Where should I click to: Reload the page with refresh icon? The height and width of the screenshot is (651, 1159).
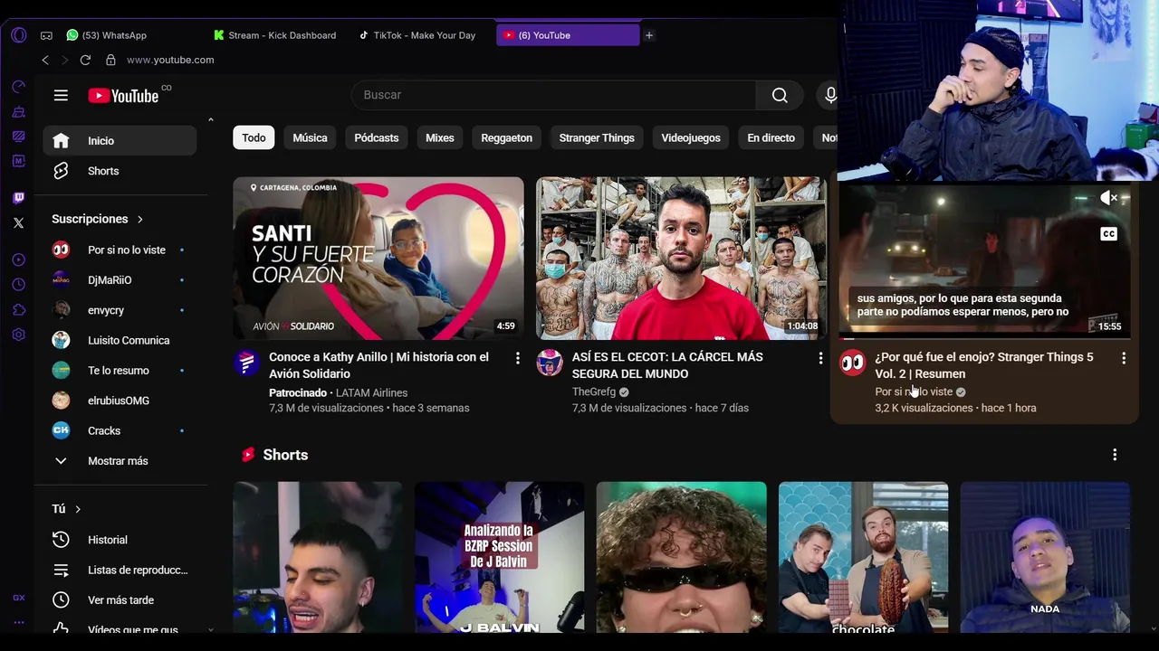coord(85,60)
